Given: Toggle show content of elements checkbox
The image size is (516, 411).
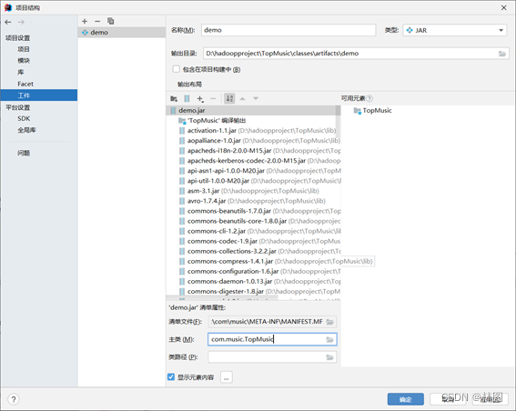Looking at the screenshot, I should (171, 376).
